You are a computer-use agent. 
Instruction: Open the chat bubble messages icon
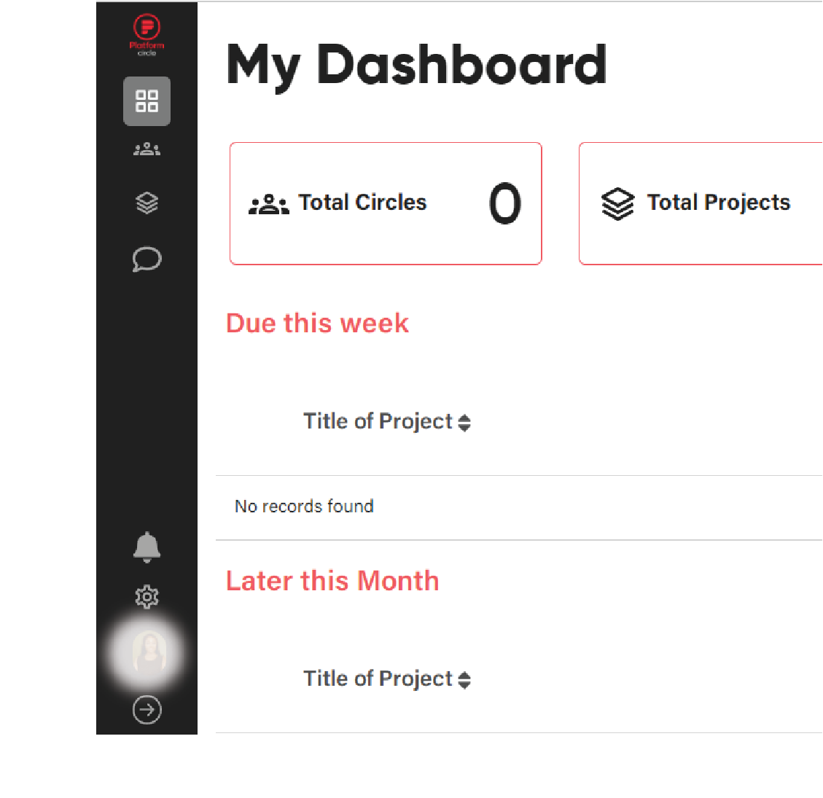point(147,259)
